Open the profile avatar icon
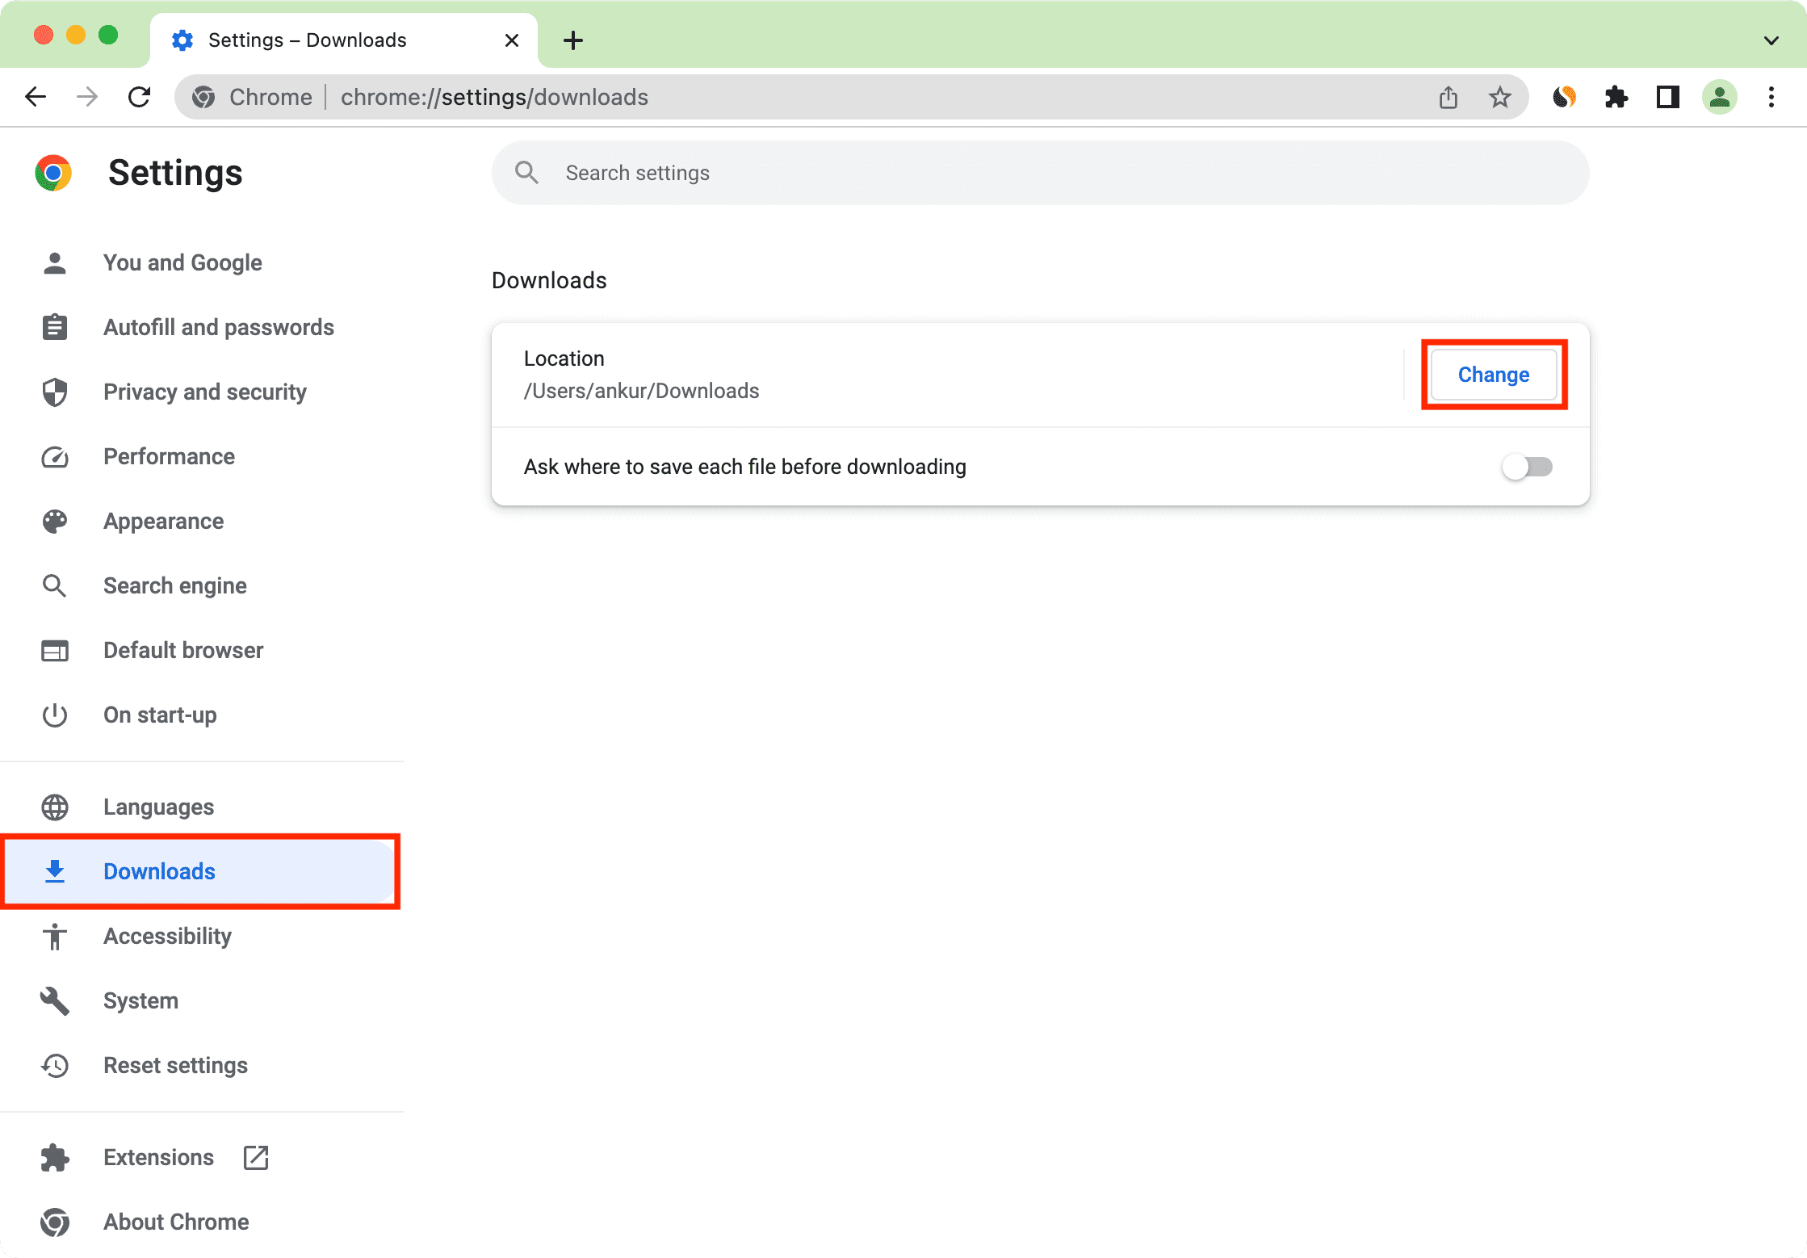The width and height of the screenshot is (1807, 1258). (1719, 97)
